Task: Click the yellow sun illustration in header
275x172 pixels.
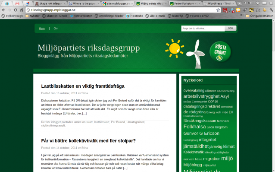Action: coord(175,48)
